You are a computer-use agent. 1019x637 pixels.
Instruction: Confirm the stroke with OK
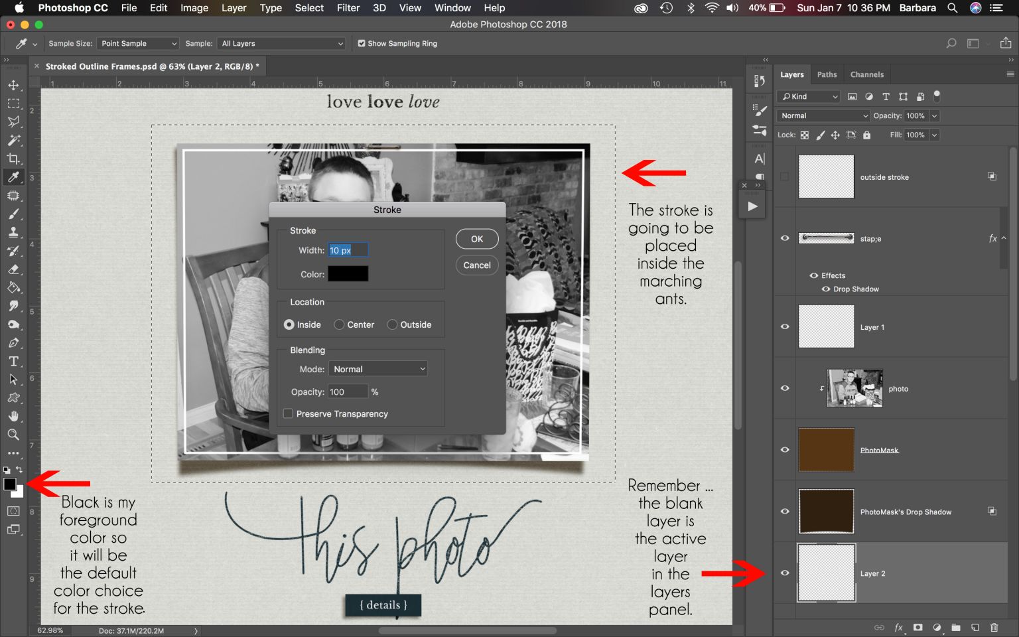click(476, 238)
